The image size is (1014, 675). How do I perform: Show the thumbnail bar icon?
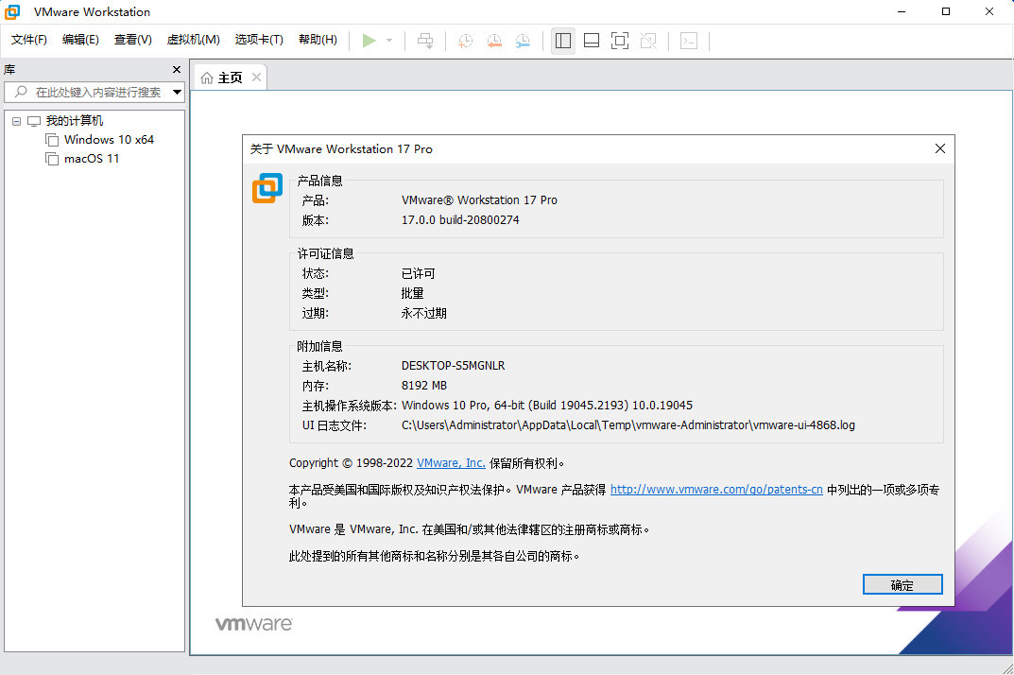[x=591, y=41]
